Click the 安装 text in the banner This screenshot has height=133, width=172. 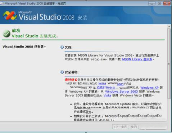tap(82, 18)
